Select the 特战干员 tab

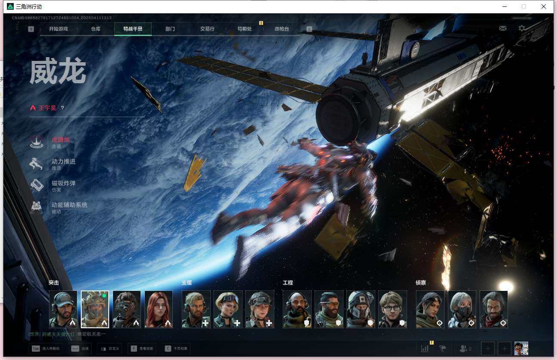coord(133,29)
